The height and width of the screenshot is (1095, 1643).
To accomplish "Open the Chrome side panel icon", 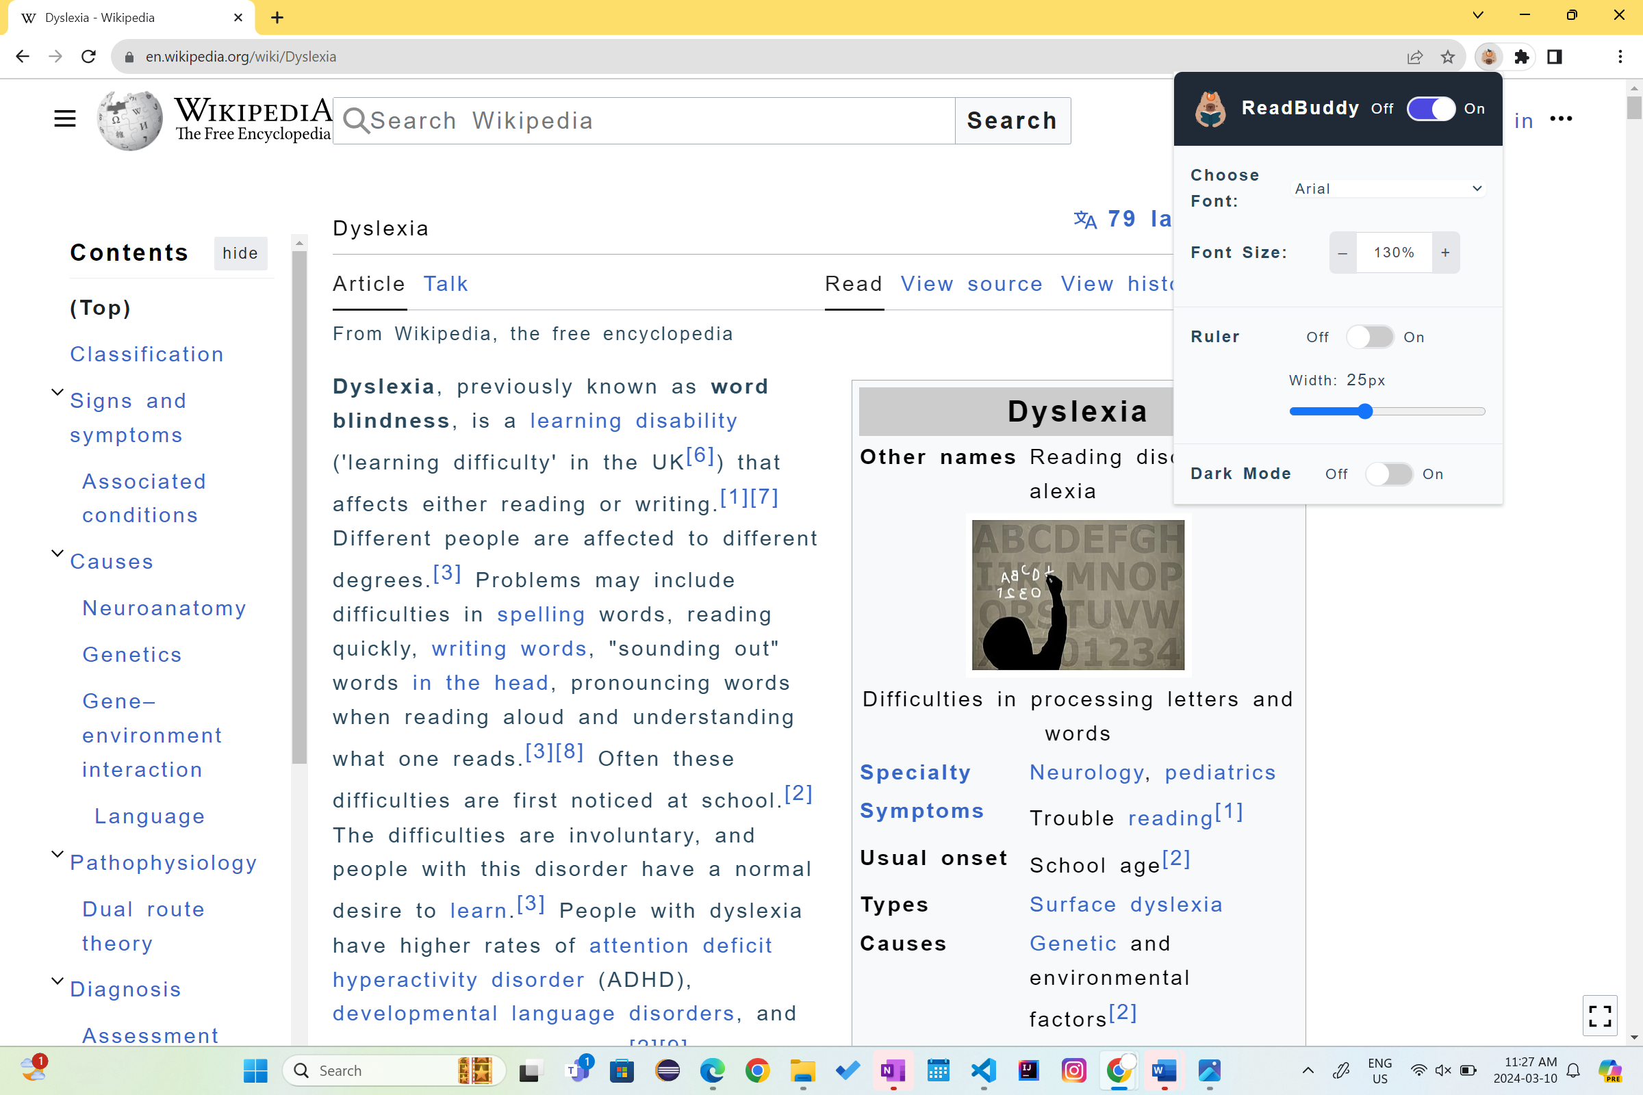I will point(1554,57).
